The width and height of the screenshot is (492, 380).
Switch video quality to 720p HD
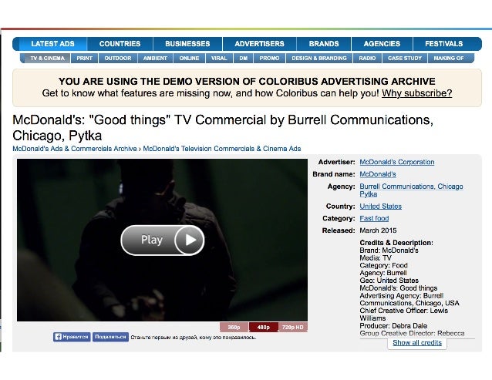click(293, 327)
